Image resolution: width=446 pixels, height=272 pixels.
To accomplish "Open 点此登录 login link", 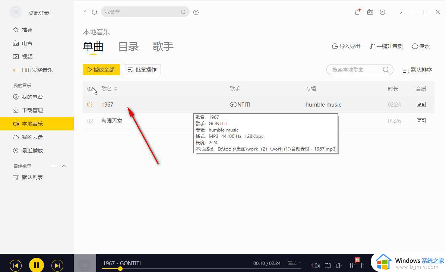I will click(x=39, y=13).
